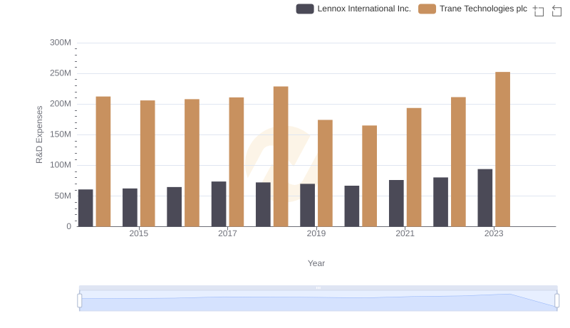Click the Trane 2022 bar
This screenshot has height=328, width=570.
(458, 162)
